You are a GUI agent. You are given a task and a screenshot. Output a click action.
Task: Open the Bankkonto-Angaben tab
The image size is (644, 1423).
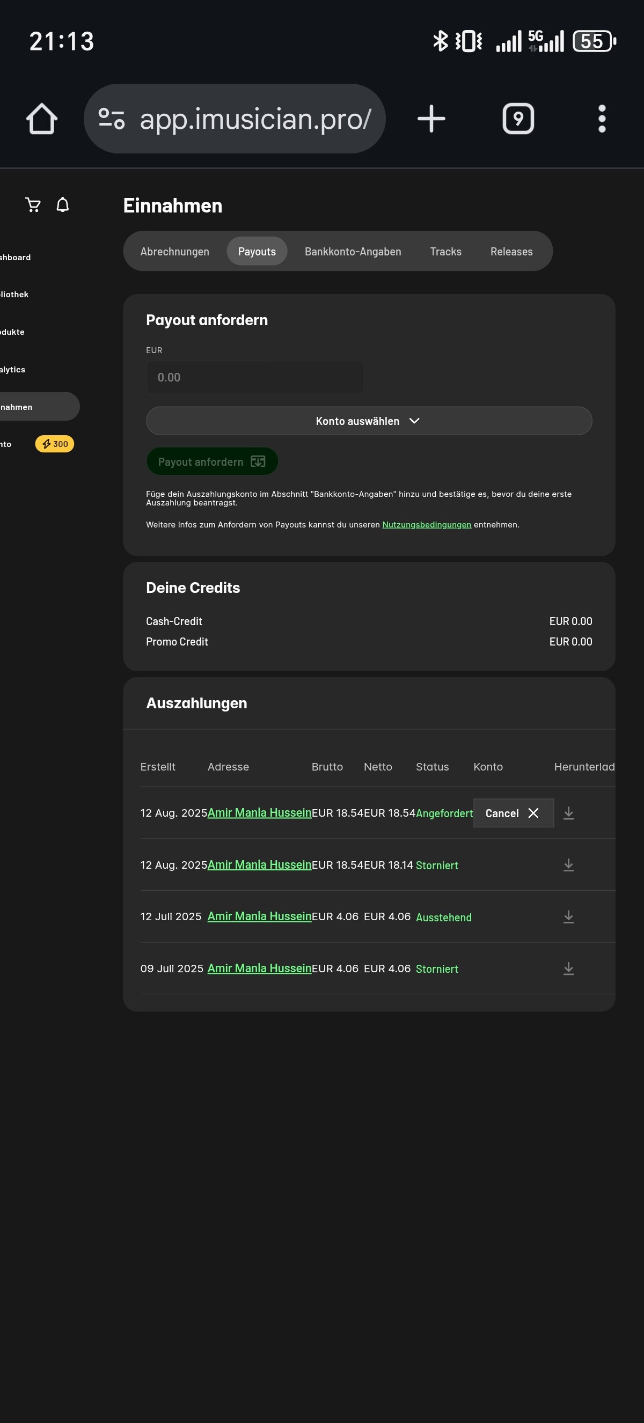click(353, 251)
